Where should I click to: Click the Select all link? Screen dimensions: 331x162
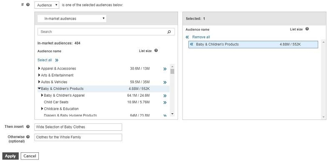coord(45,60)
